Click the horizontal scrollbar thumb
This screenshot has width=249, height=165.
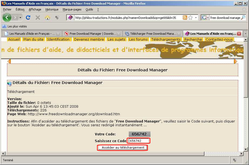(105, 153)
